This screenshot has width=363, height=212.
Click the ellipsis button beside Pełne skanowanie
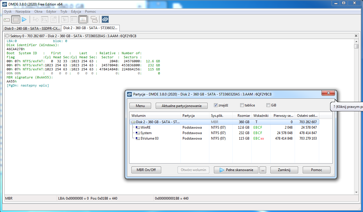coord(263,170)
